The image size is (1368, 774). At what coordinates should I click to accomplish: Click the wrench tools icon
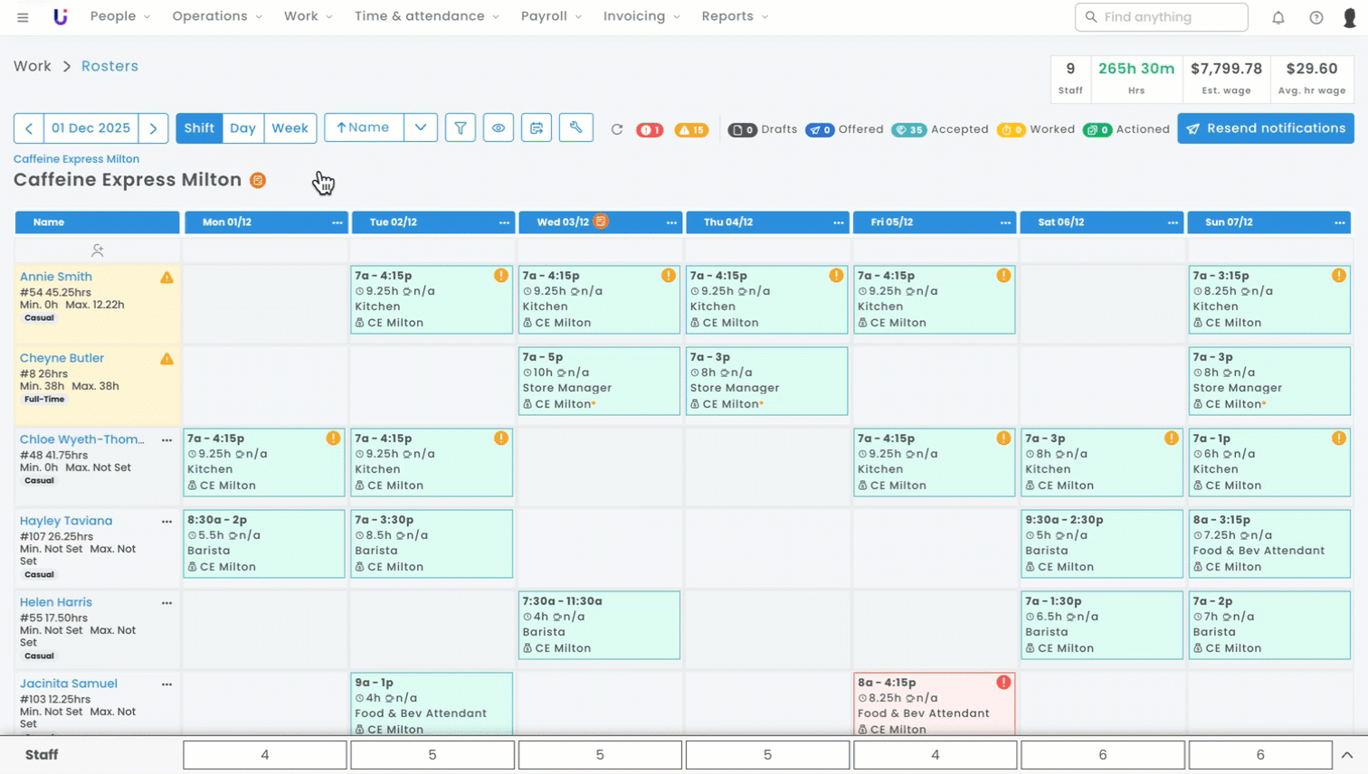coord(575,128)
